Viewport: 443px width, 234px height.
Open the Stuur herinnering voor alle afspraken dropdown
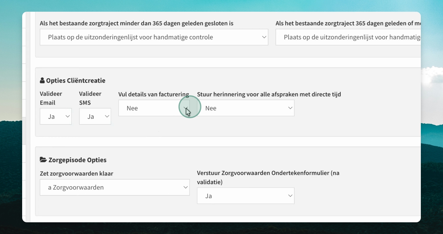point(246,108)
